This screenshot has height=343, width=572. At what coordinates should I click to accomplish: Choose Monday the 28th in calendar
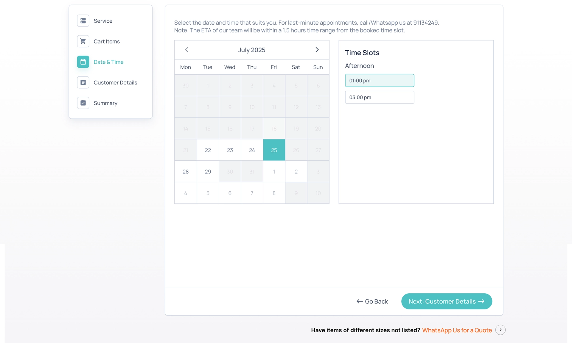(186, 172)
